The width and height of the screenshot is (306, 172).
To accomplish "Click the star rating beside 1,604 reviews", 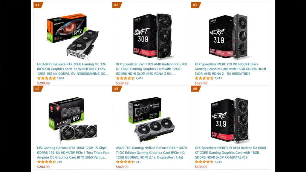I will click(46, 78).
